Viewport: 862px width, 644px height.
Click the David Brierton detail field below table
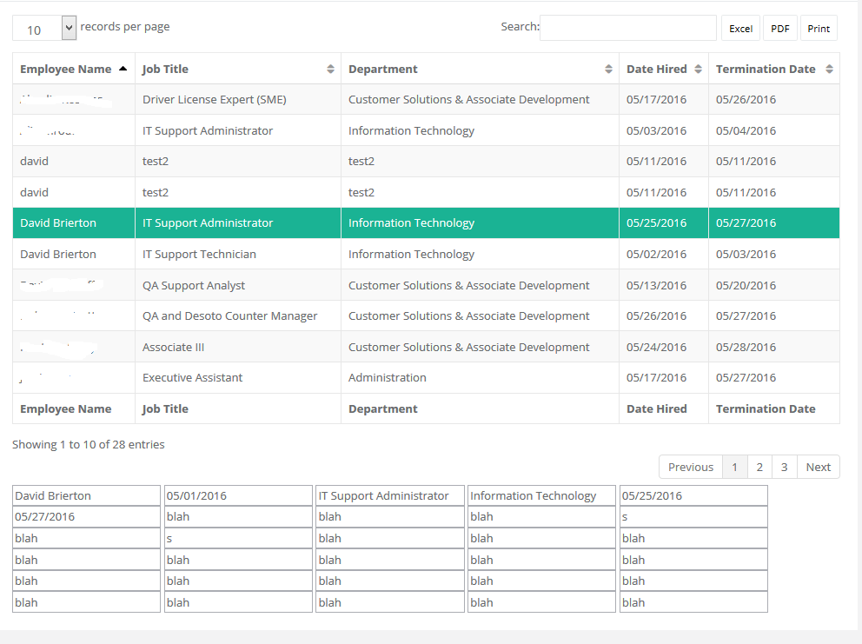[x=86, y=495]
